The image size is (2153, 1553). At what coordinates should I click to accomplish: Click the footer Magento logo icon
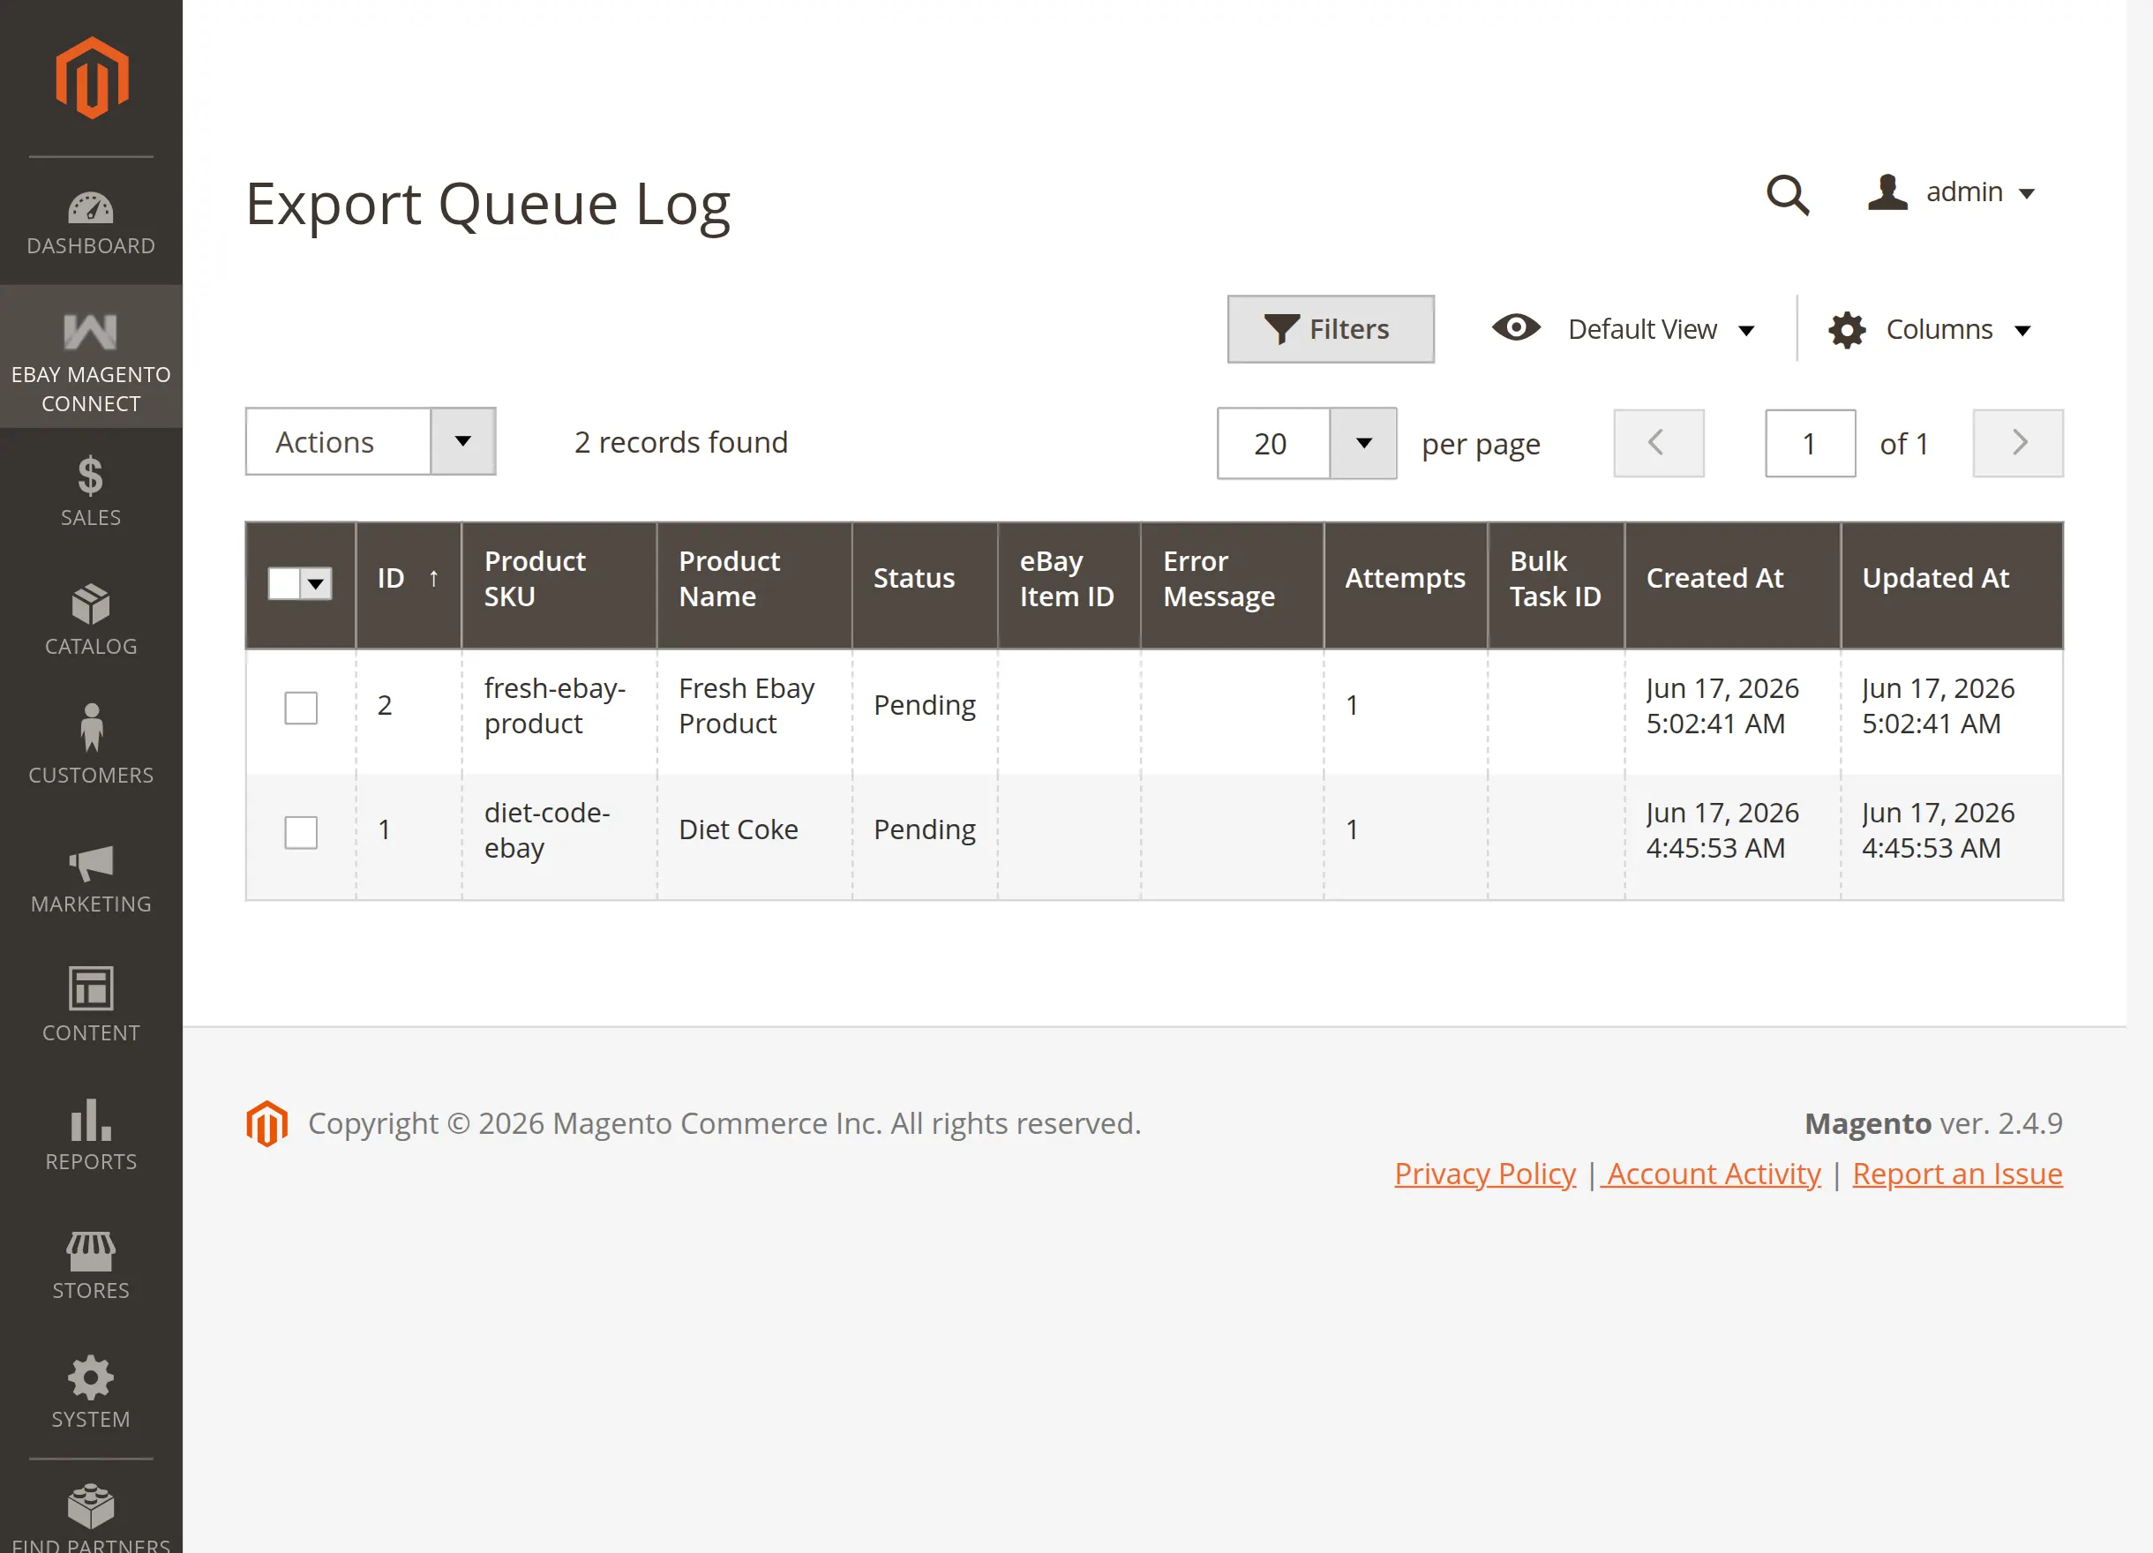point(266,1124)
